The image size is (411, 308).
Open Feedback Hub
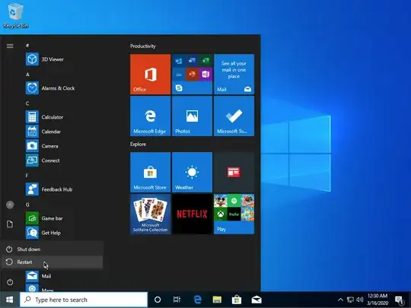pos(64,189)
